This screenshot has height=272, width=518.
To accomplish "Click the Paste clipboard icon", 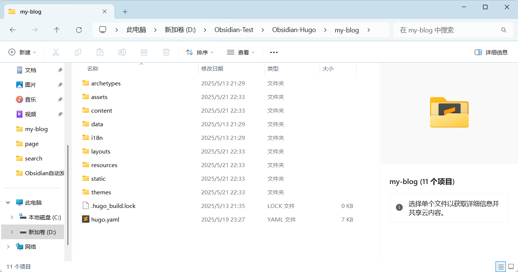I will (100, 52).
